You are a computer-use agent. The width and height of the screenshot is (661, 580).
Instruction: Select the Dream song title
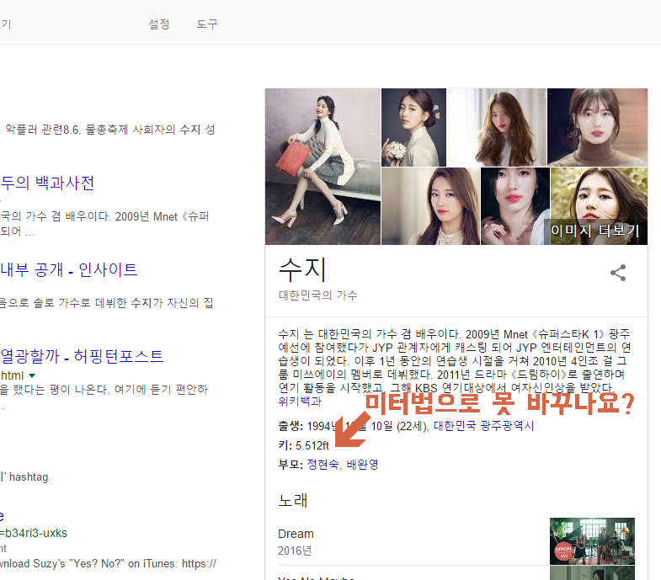point(296,534)
